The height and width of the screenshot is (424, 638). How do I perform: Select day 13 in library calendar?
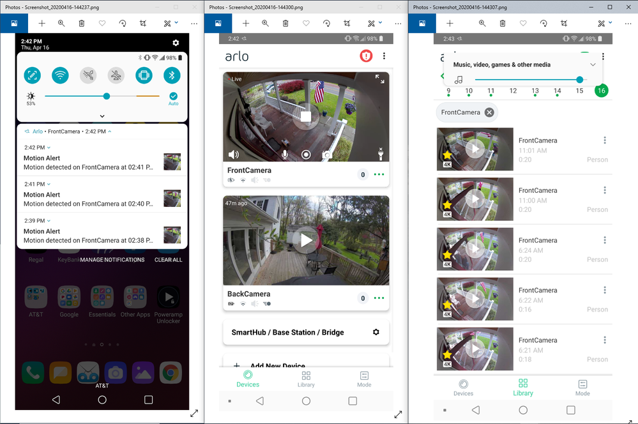(x=535, y=91)
